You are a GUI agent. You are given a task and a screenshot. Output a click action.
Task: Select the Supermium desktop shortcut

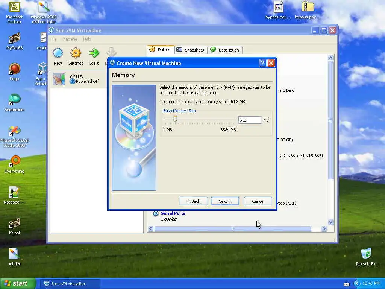click(x=14, y=103)
